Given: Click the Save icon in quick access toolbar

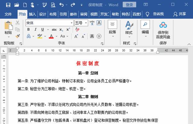Looking at the screenshot, I should (8, 5).
